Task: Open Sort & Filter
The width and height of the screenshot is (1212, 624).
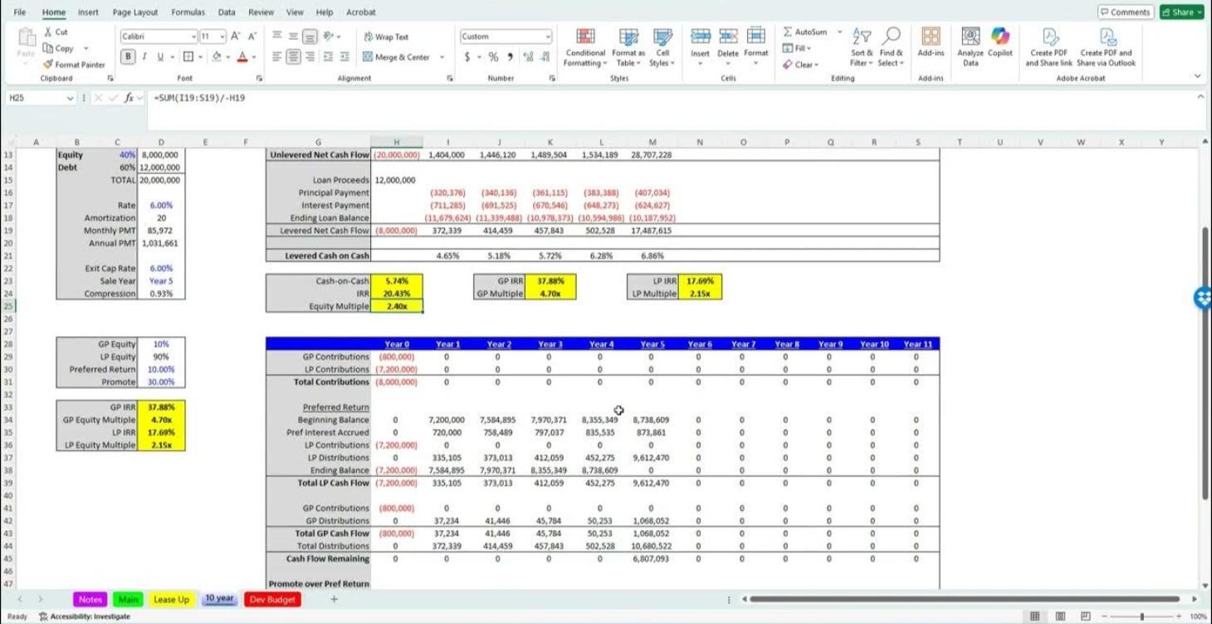Action: tap(861, 46)
